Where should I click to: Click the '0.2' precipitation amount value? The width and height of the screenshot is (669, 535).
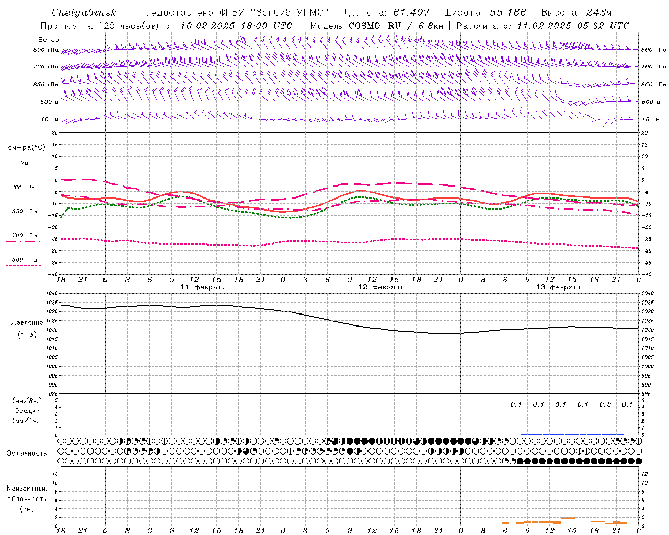(605, 404)
